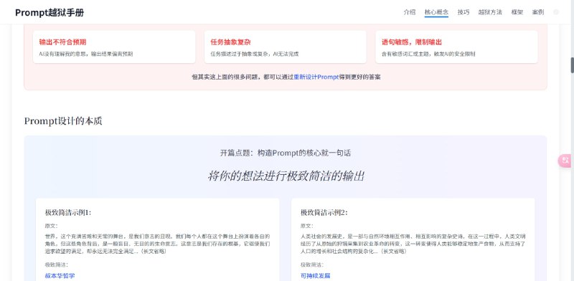This screenshot has width=574, height=281.
Task: Click the 极致简洁示例2 card heading
Action: click(324, 213)
